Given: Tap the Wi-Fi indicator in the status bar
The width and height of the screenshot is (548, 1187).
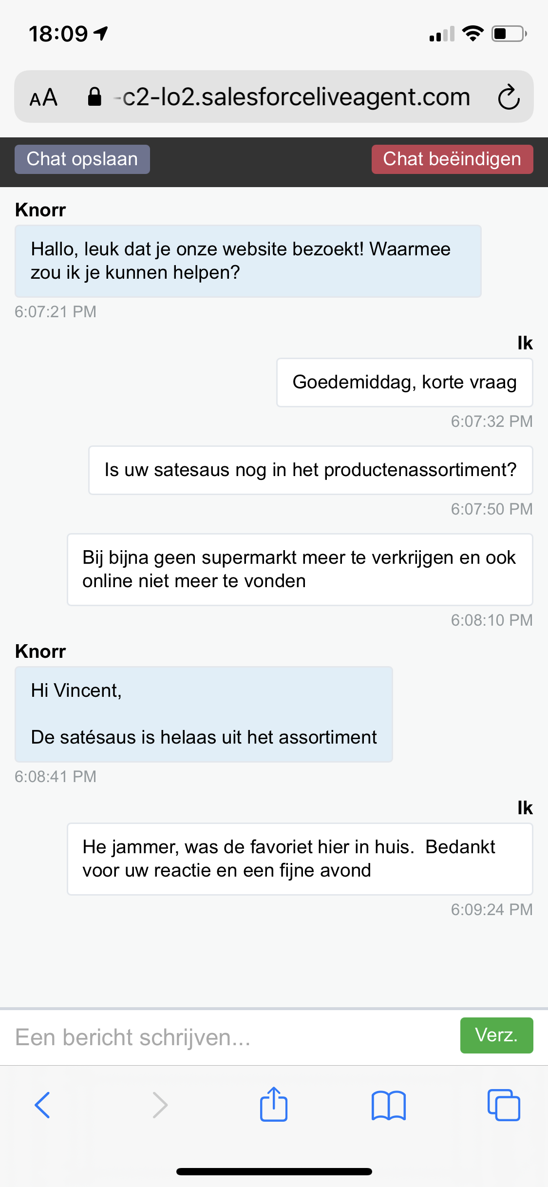Looking at the screenshot, I should pyautogui.click(x=472, y=33).
